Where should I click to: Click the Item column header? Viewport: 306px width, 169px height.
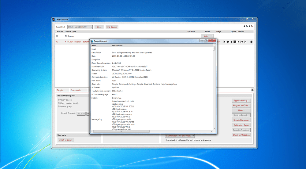(x=94, y=45)
